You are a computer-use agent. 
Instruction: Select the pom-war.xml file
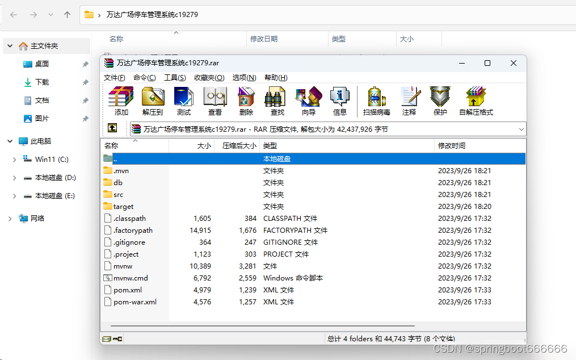tap(313, 302)
